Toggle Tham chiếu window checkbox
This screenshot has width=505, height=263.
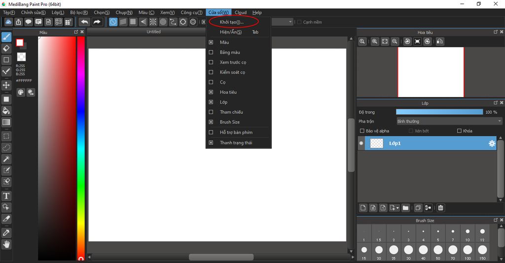[x=211, y=112]
